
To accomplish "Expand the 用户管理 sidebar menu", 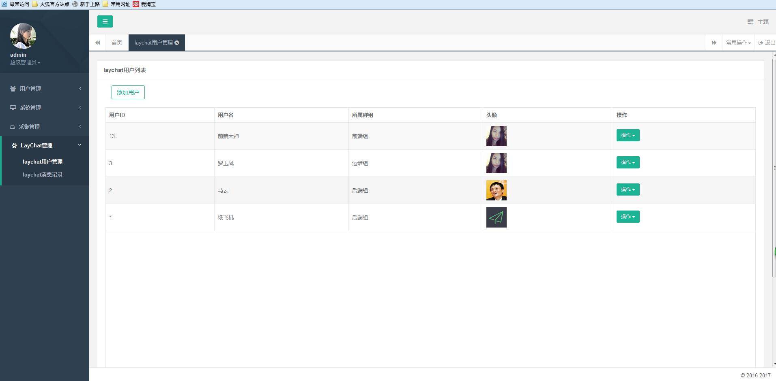I will 45,89.
